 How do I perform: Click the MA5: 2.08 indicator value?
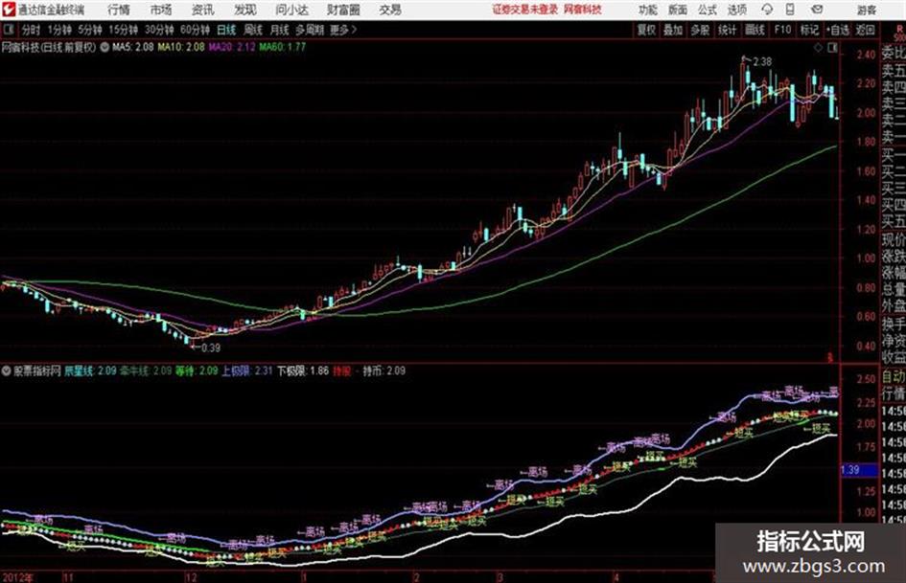click(133, 47)
